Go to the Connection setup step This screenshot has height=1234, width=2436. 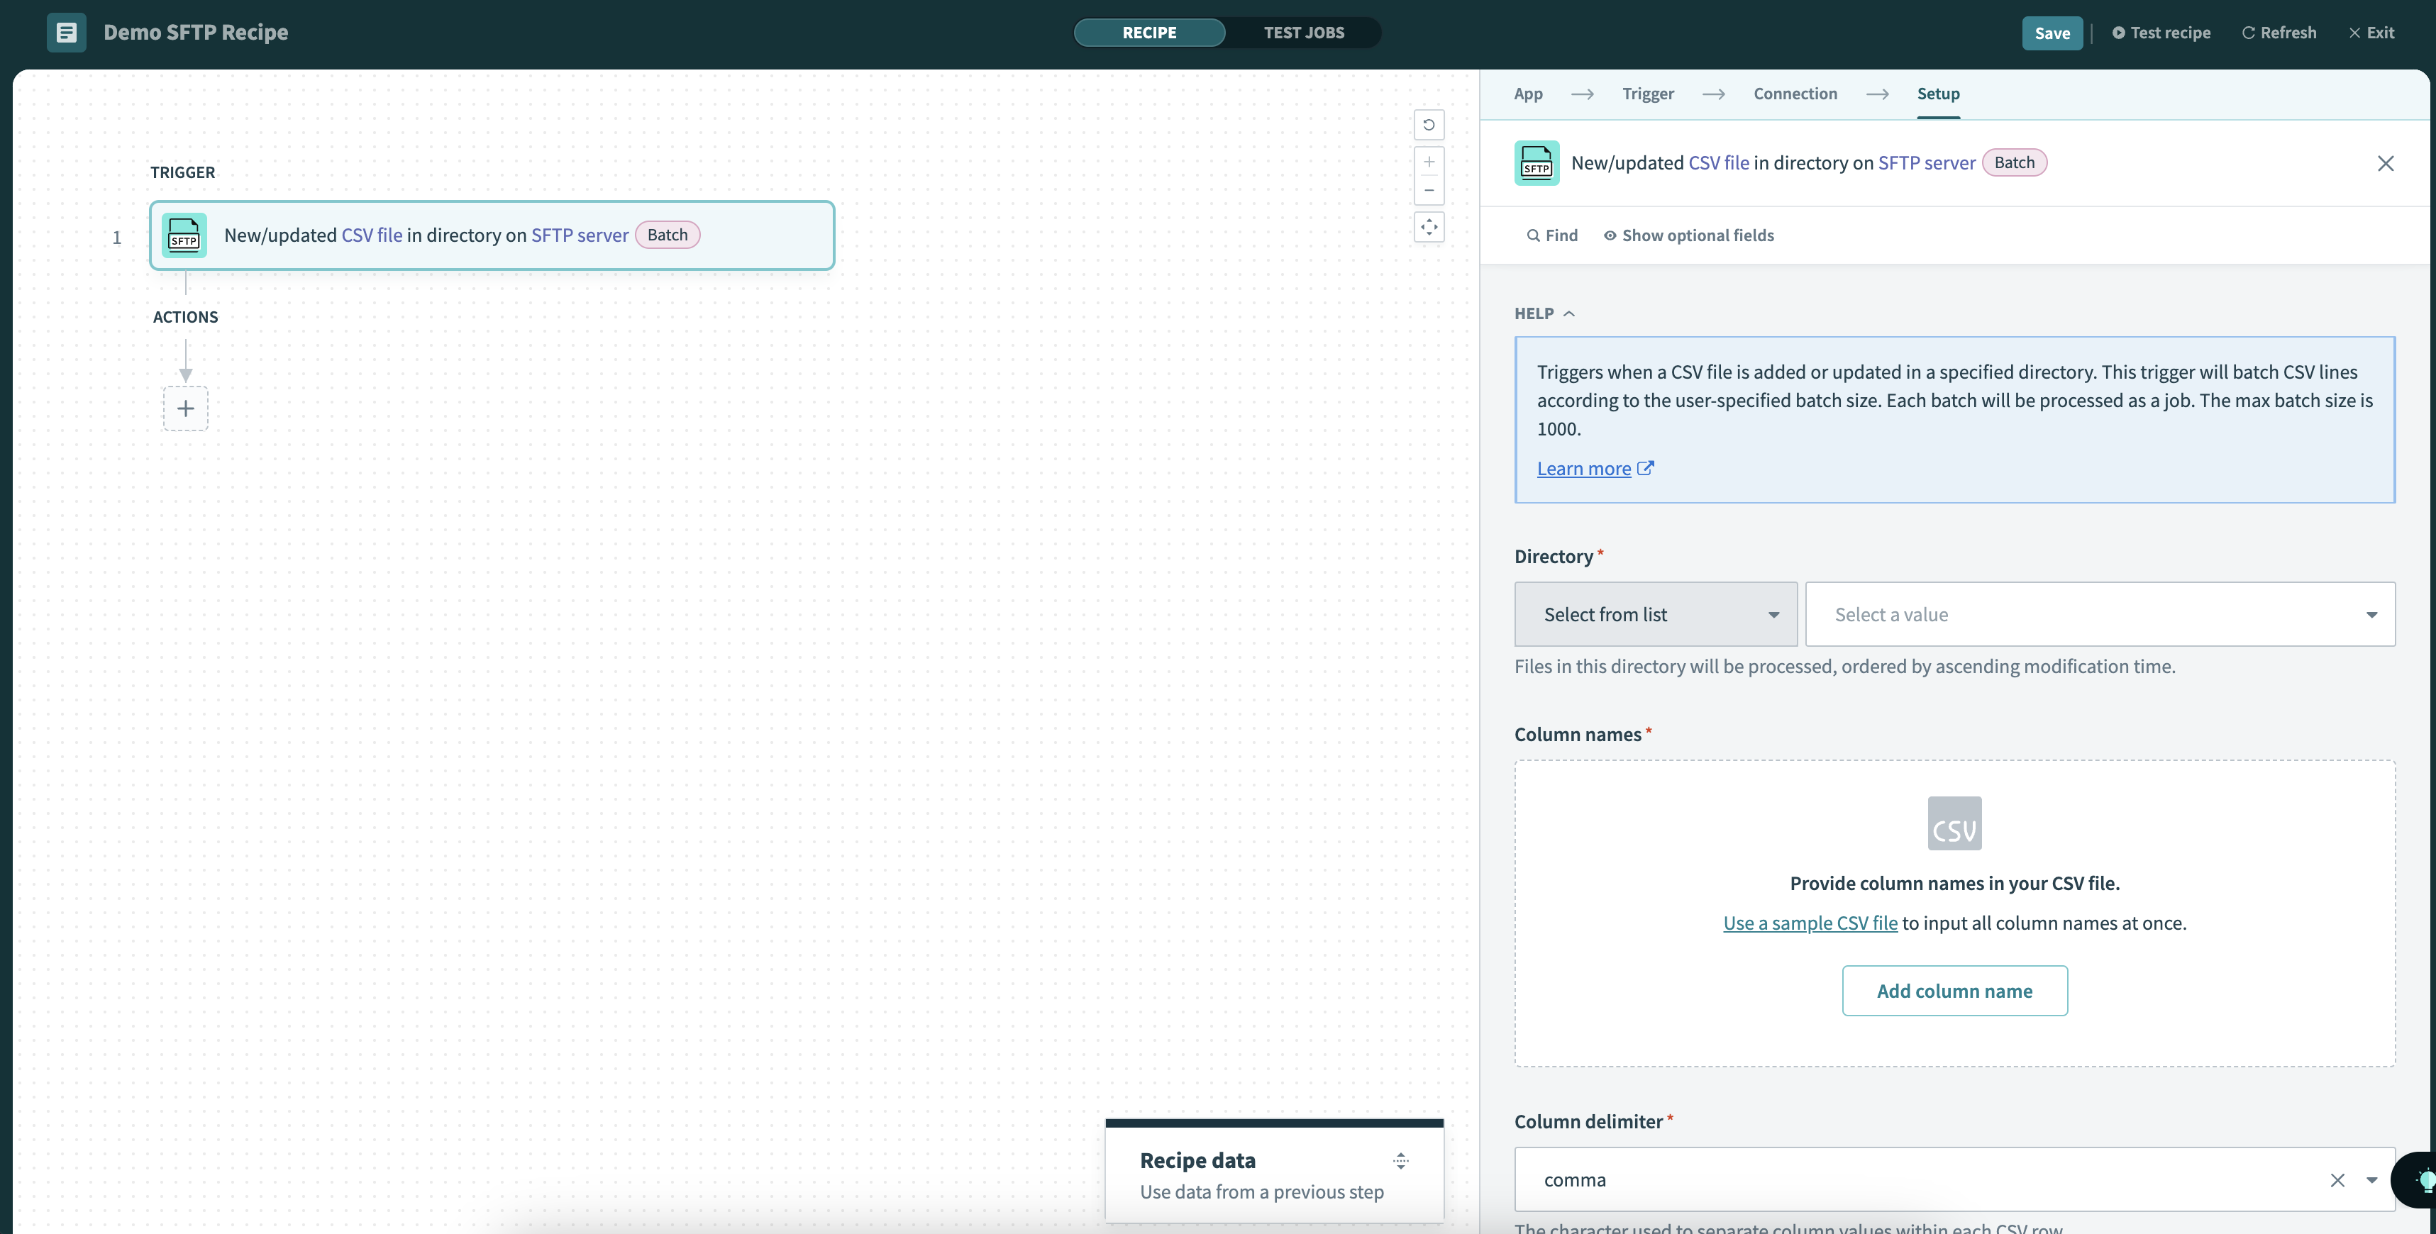coord(1794,94)
